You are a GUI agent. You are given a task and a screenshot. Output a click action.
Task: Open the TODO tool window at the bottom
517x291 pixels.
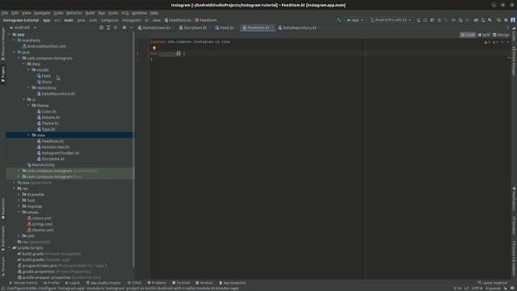tap(135, 283)
